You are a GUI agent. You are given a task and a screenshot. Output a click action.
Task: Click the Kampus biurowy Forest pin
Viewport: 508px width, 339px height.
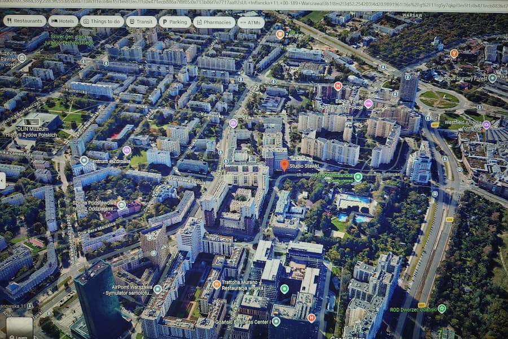click(492, 78)
